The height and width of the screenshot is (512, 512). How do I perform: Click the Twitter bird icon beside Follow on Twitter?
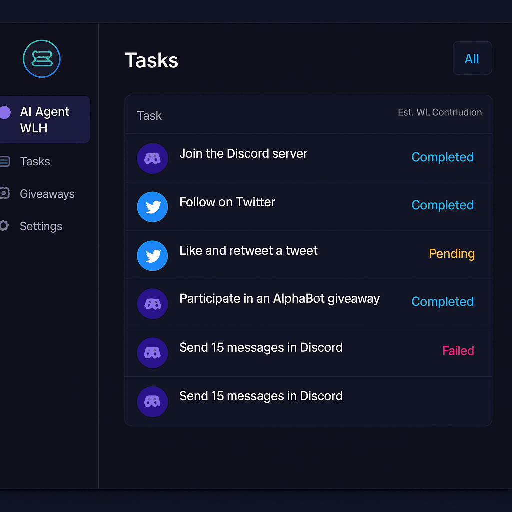152,207
